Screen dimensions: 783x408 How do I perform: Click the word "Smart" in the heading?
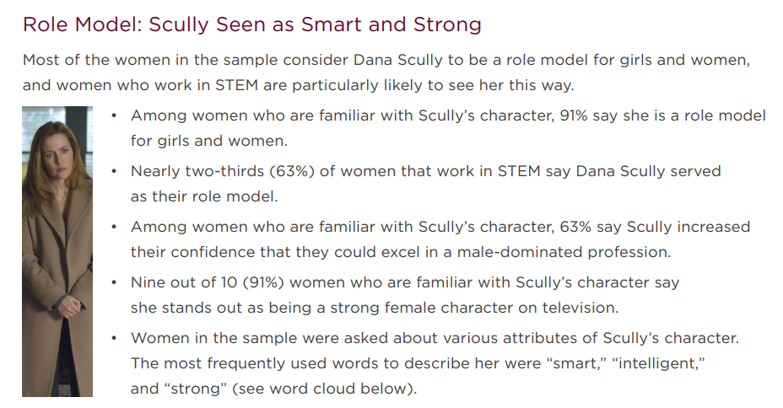point(327,24)
